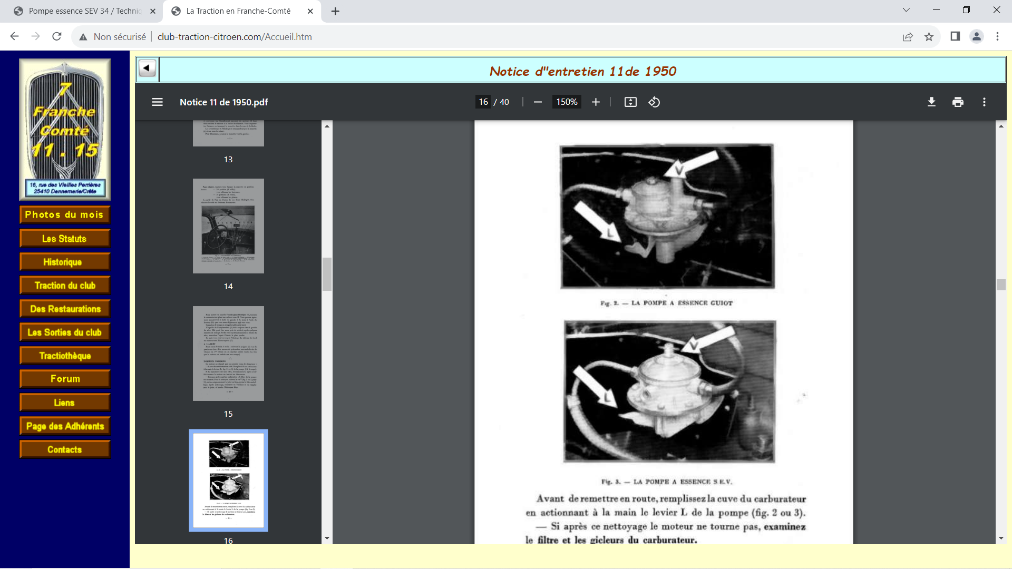This screenshot has height=569, width=1012.
Task: Click the PDF zoom out minus button
Action: point(538,102)
